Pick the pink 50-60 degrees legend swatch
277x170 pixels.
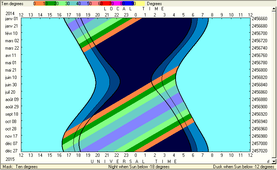(x=94, y=4)
